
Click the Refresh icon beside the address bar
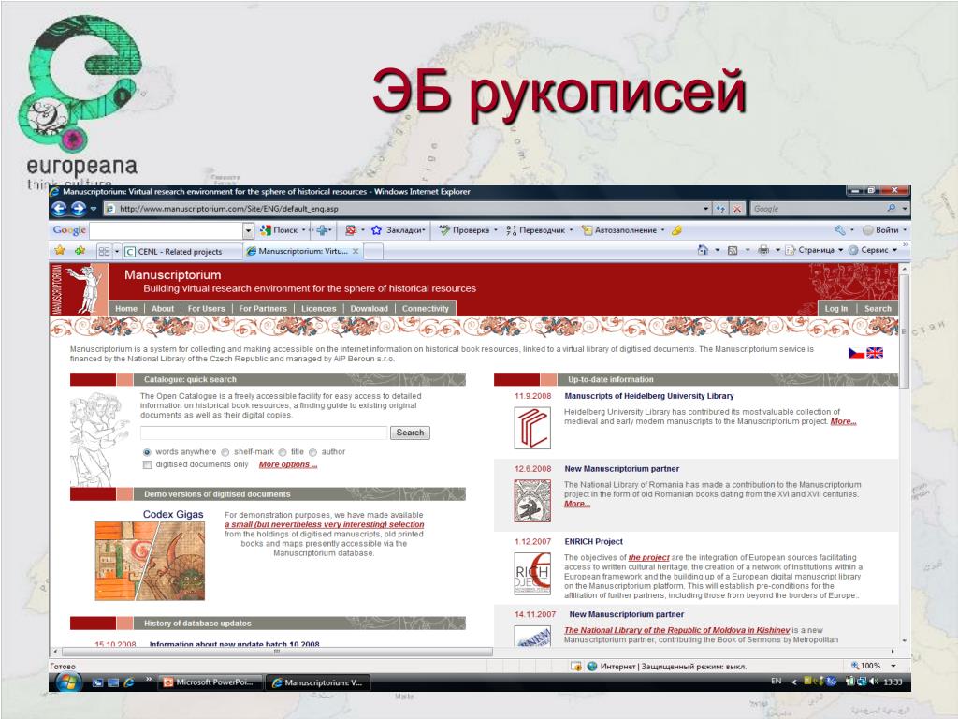tap(721, 209)
